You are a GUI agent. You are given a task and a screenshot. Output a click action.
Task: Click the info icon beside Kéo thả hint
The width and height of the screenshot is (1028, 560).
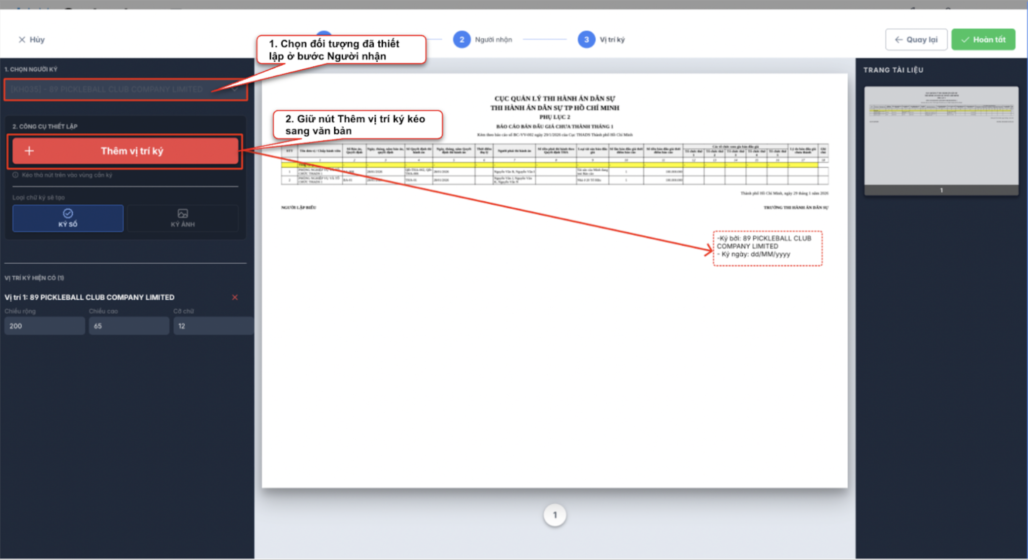coord(15,175)
